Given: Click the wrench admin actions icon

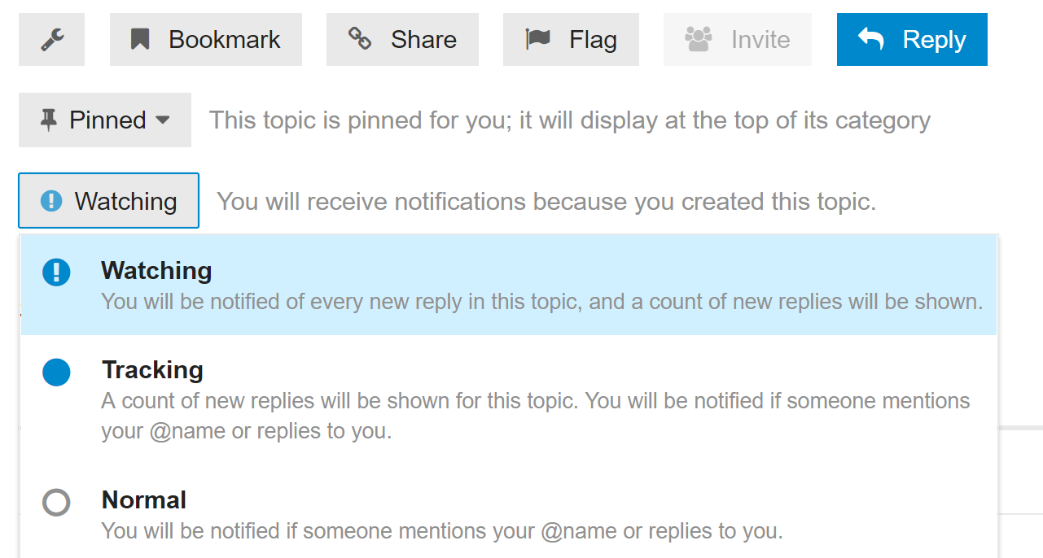Looking at the screenshot, I should tap(51, 39).
